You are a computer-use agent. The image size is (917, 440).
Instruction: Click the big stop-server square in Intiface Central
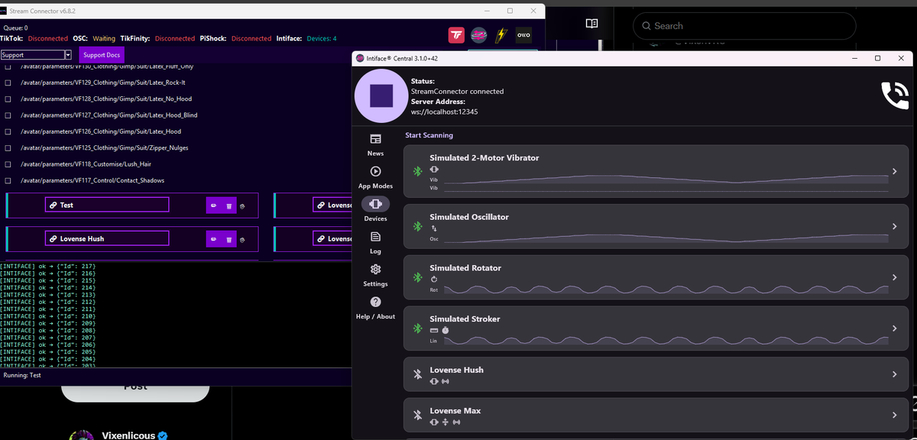(x=381, y=95)
